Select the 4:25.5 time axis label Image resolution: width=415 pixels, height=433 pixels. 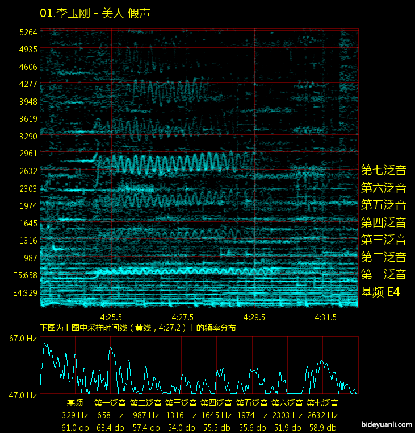[x=111, y=317]
